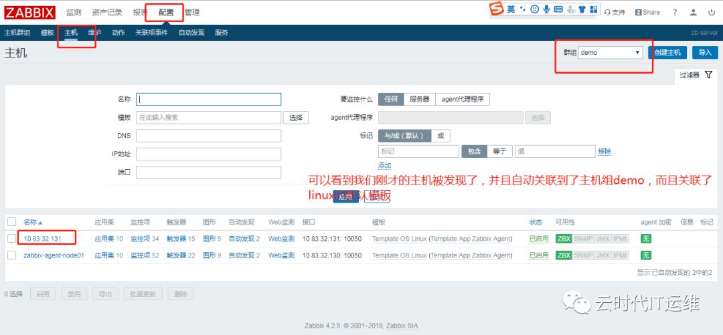Screen dimensions: 723x335
Task: Open the help question mark icon
Action: point(675,13)
